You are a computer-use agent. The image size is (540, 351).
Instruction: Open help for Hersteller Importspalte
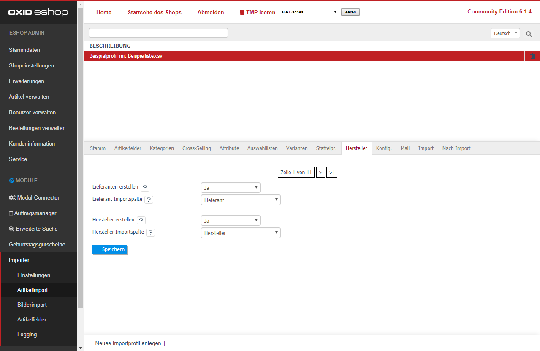pyautogui.click(x=150, y=232)
